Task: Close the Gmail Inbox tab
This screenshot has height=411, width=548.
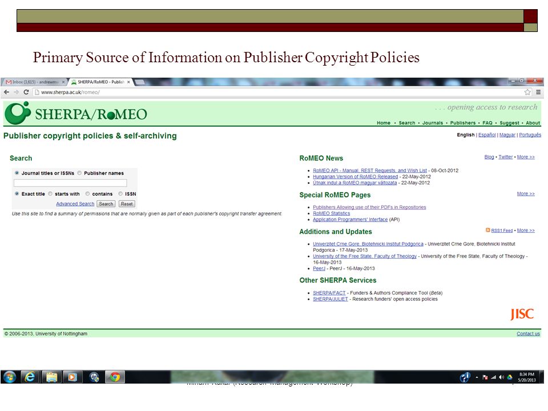Action: click(63, 82)
